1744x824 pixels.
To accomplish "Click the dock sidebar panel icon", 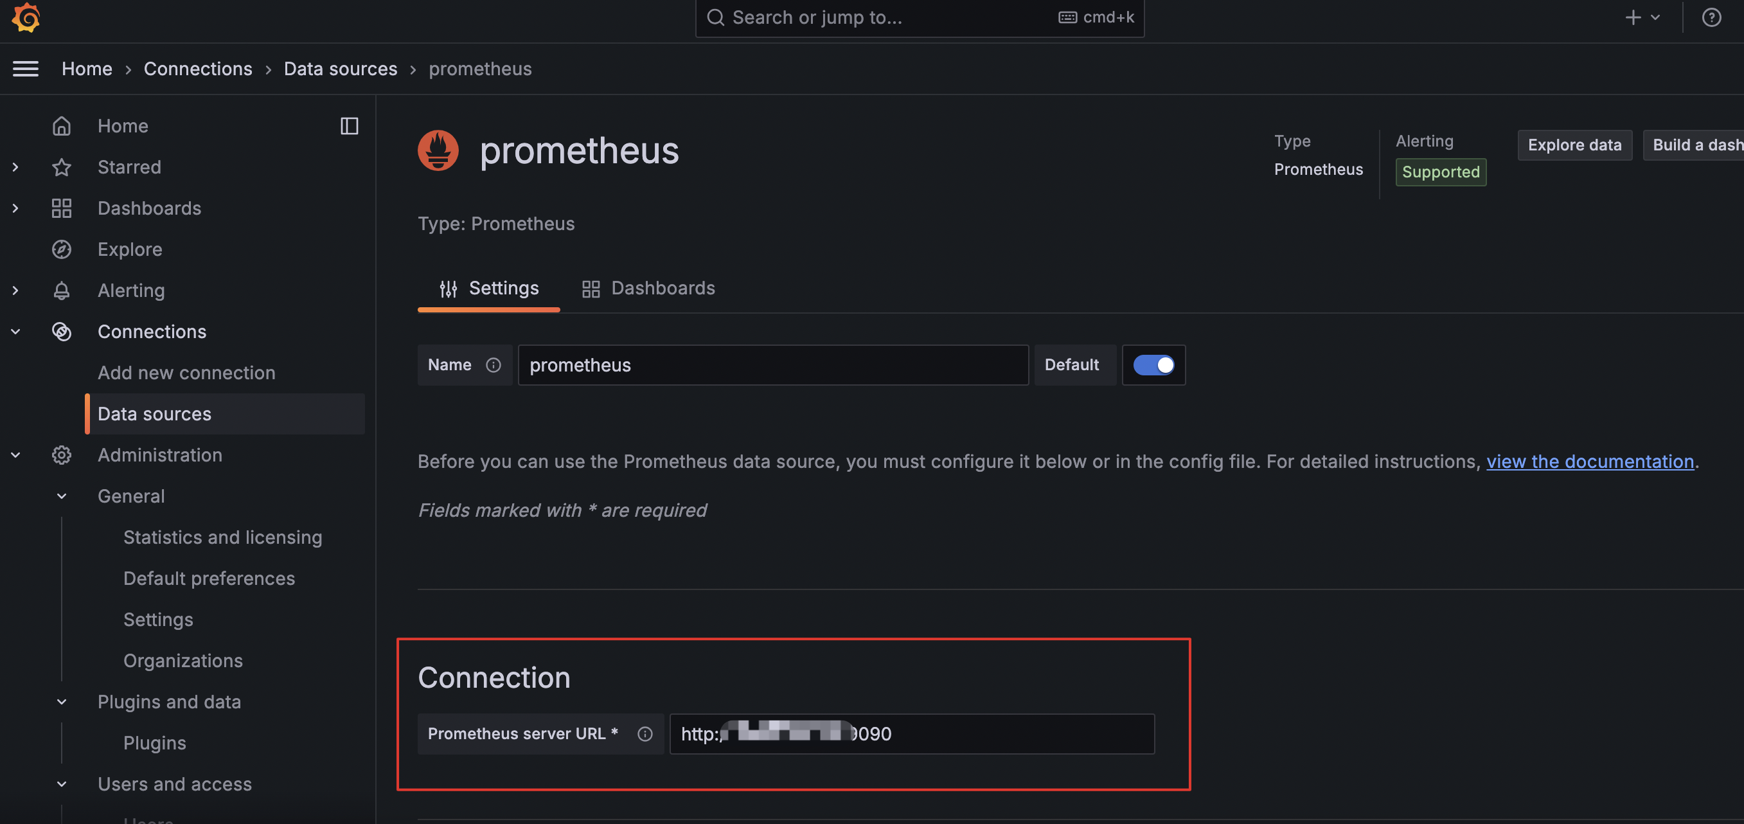I will click(349, 126).
